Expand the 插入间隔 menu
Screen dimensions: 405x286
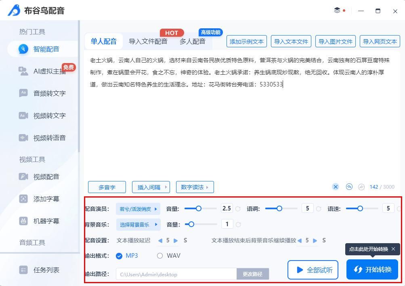[x=151, y=187]
